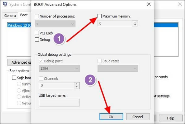Decrease Maximum memory with down arrow
Image resolution: width=185 pixels, height=124 pixels.
point(135,25)
